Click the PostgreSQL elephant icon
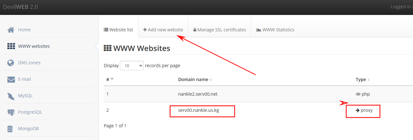Screen dimensions: 413x140 (x=11, y=112)
